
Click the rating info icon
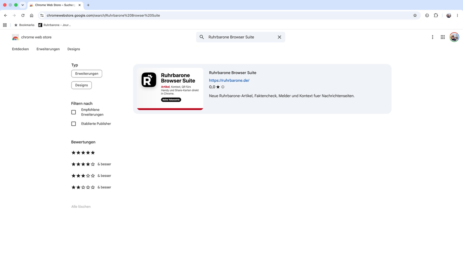coord(223,87)
